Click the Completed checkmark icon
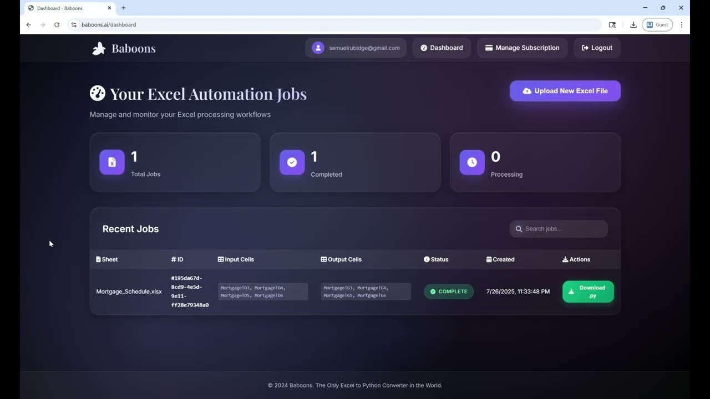Screen dimensions: 710x399 292,162
